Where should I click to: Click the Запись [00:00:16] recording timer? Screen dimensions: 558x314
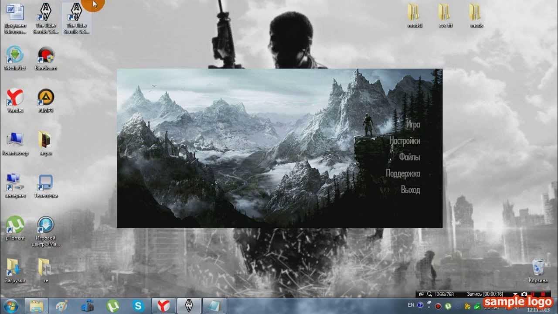(485, 294)
